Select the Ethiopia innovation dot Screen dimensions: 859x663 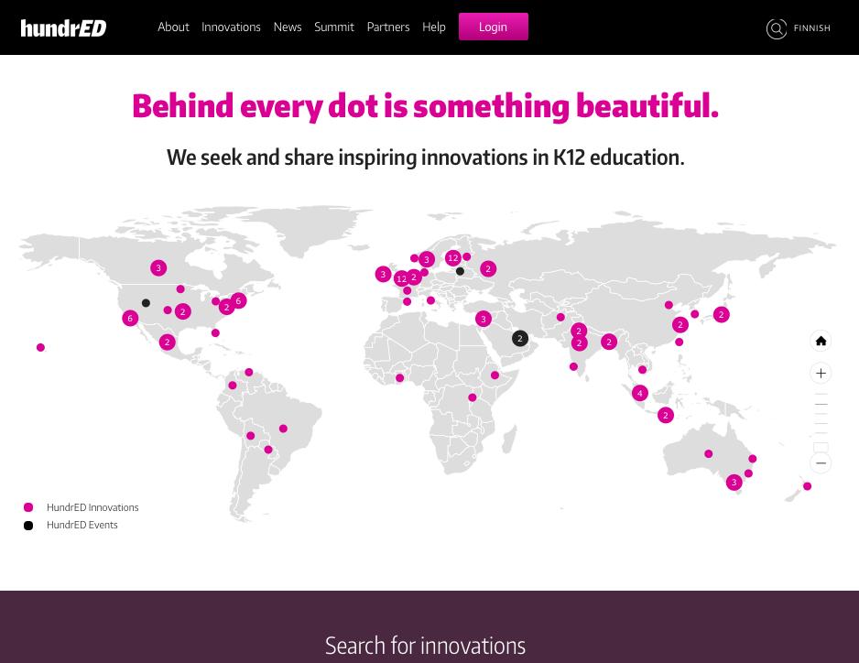click(x=495, y=375)
